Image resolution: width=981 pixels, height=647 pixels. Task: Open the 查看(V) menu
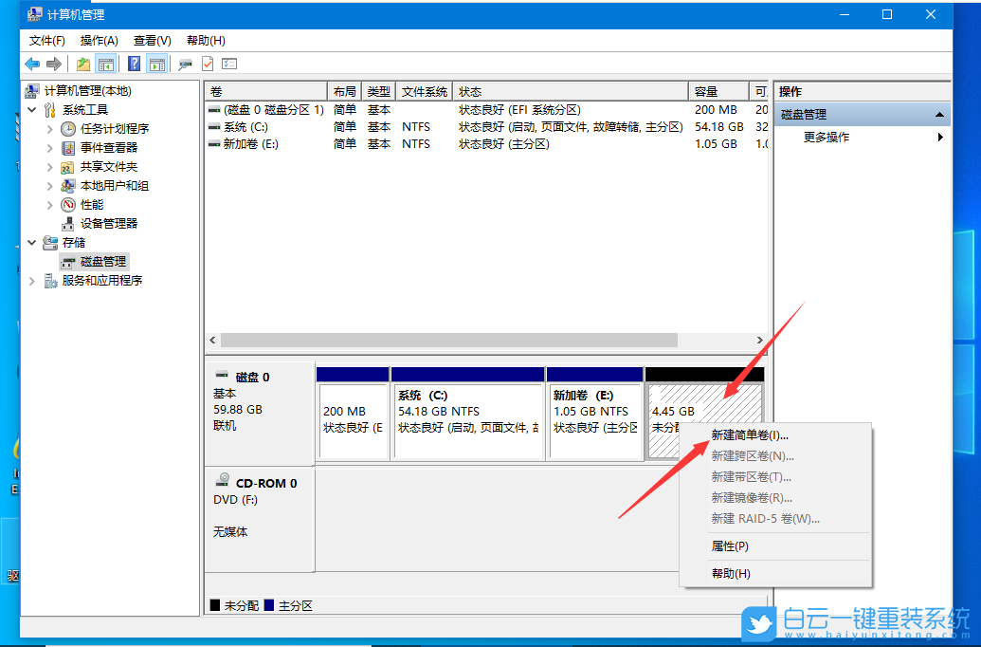[x=154, y=40]
